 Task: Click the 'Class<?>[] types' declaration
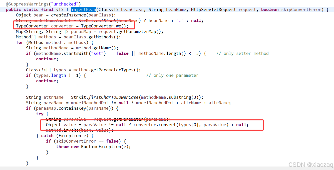pyautogui.click(x=46, y=70)
